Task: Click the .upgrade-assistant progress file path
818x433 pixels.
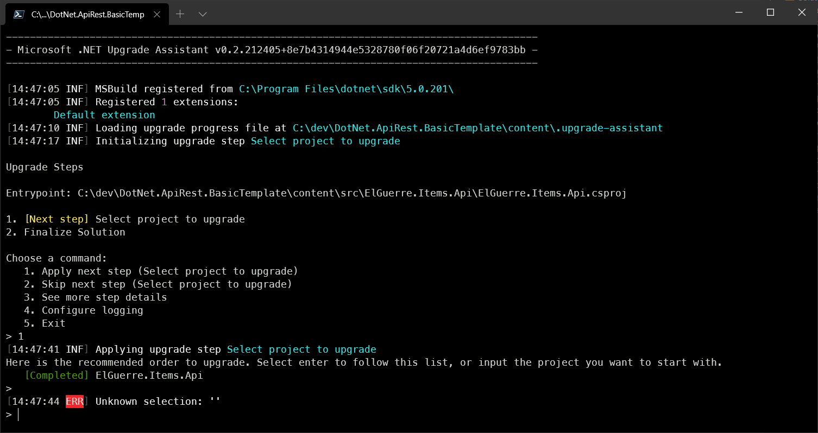Action: pyautogui.click(x=477, y=128)
